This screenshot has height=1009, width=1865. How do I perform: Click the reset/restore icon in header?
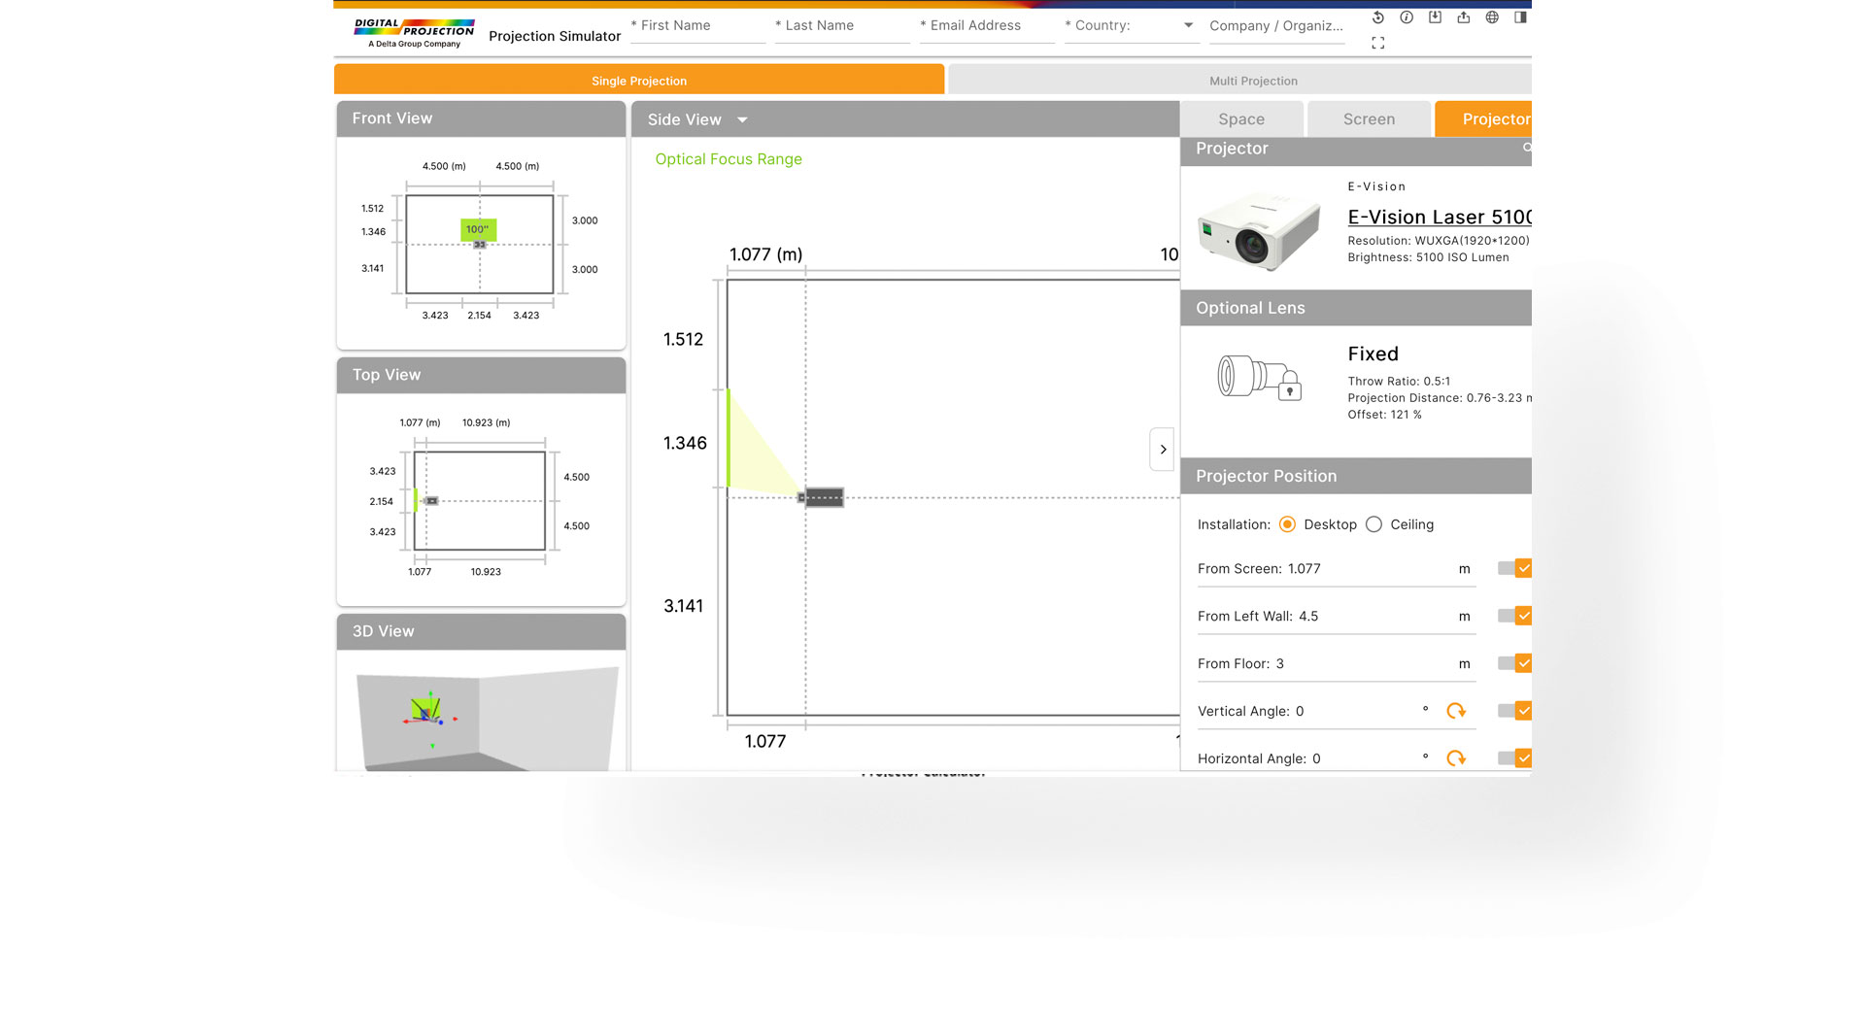[1377, 17]
